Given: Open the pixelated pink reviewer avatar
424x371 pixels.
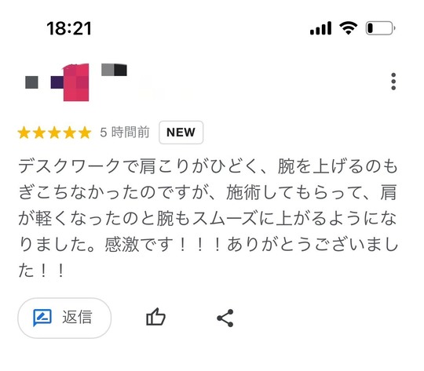Looking at the screenshot, I should (76, 82).
